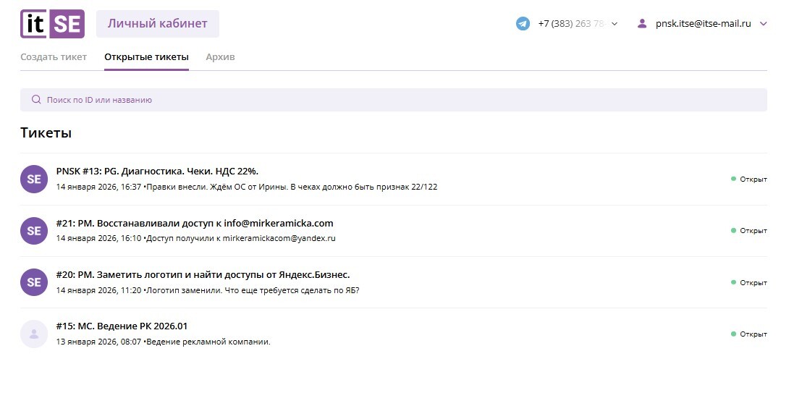Click SE avatar of ticket #21
Image resolution: width=802 pixels, height=393 pixels.
(x=34, y=231)
